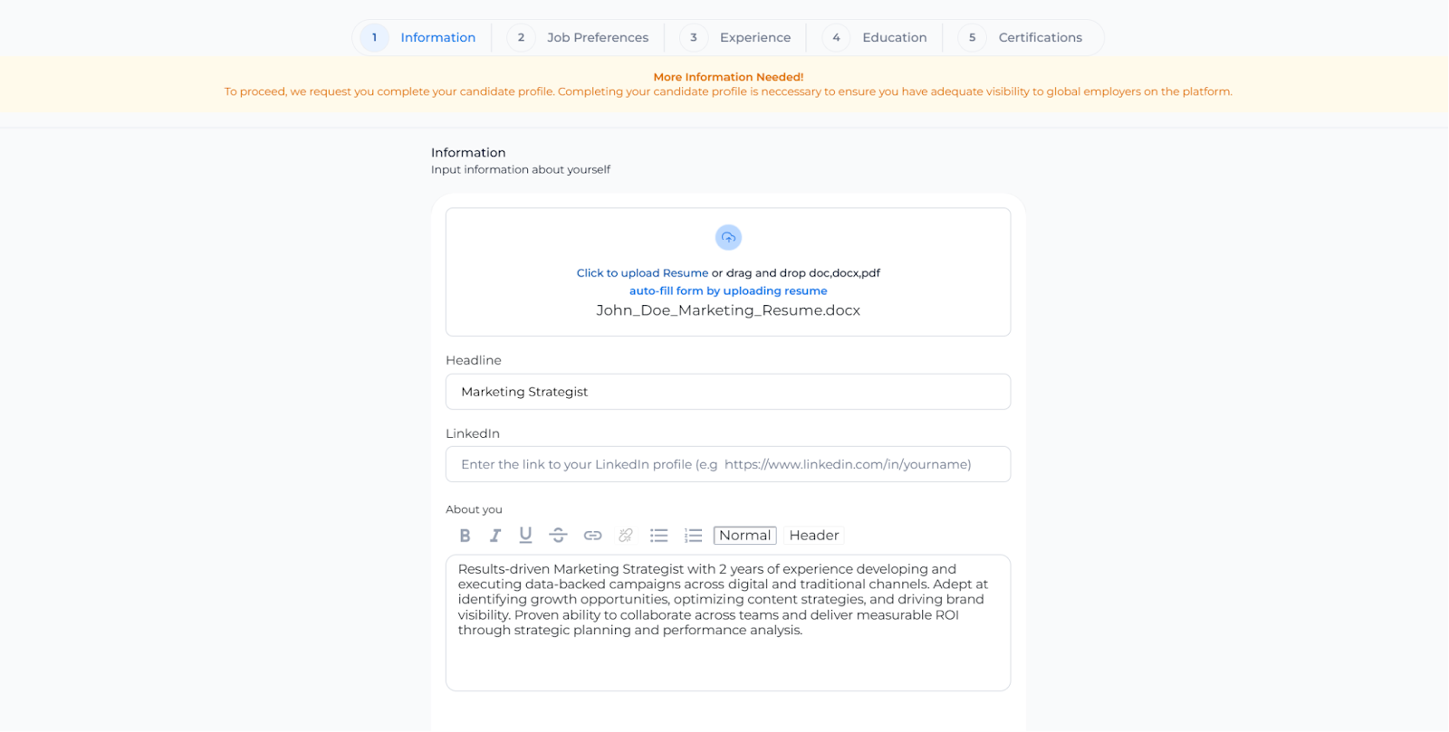Screen dimensions: 1449x732
Task: Click the 'More Information Needed!' banner heading
Action: 728,77
